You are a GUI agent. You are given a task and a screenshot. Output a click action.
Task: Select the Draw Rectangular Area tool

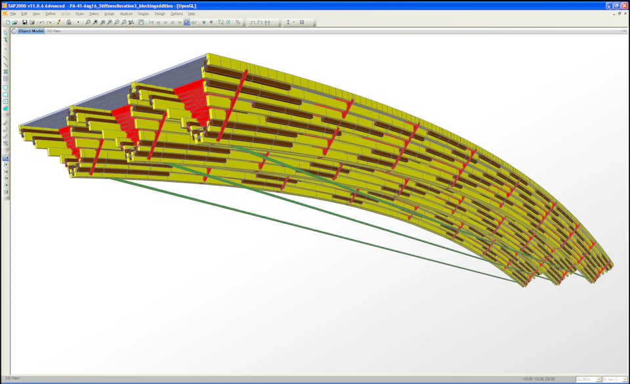(x=6, y=95)
